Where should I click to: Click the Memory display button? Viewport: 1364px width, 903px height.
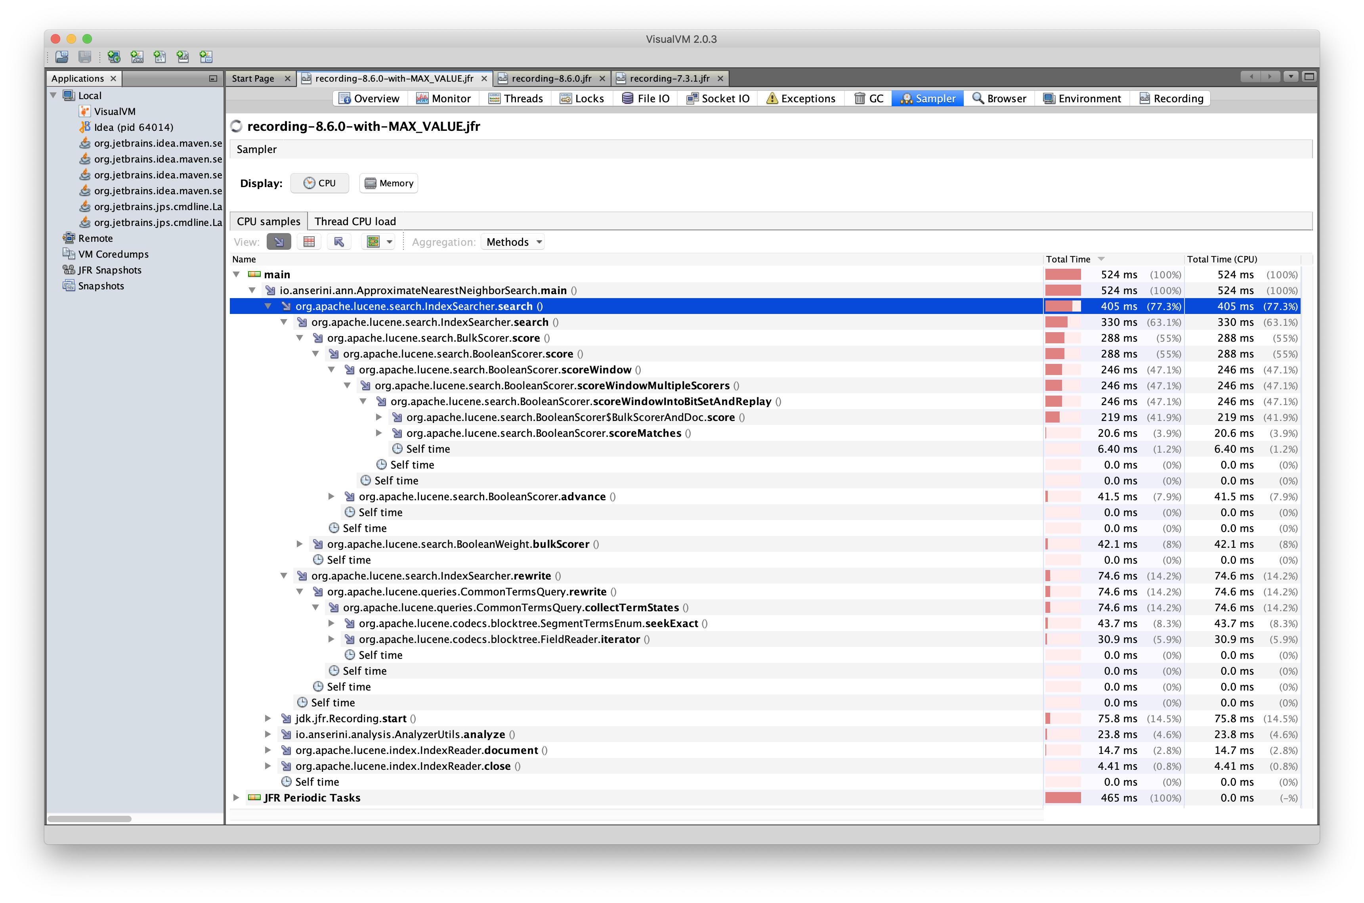point(389,183)
